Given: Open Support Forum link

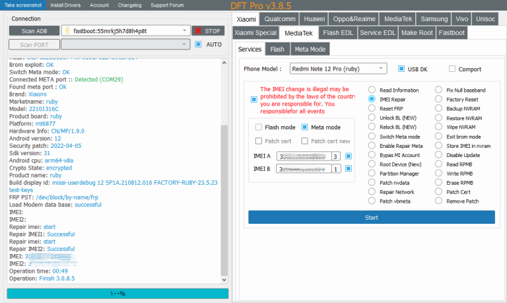Looking at the screenshot, I should point(167,5).
